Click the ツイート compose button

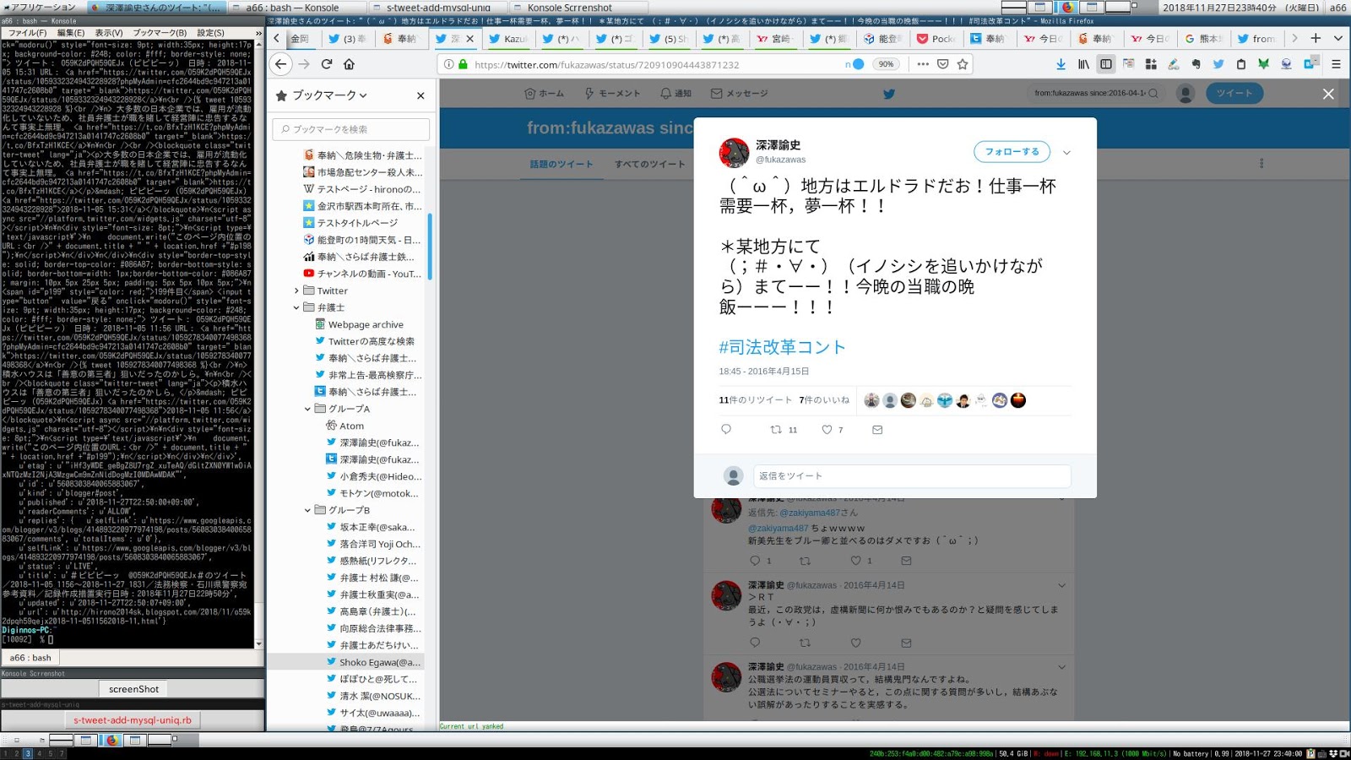(x=1234, y=94)
